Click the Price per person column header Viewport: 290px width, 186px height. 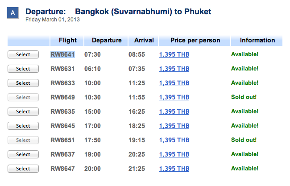pyautogui.click(x=195, y=40)
